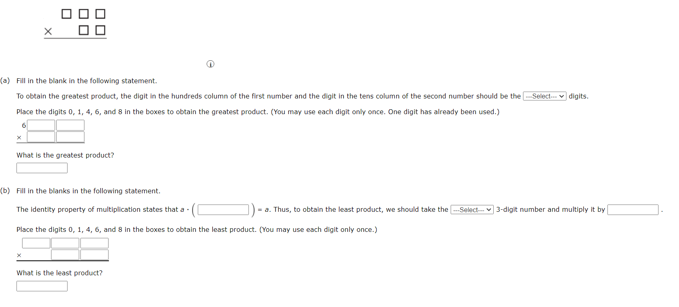This screenshot has height=307, width=679.
Task: Click the rightmost box in part (a) second row
Action: (70, 137)
